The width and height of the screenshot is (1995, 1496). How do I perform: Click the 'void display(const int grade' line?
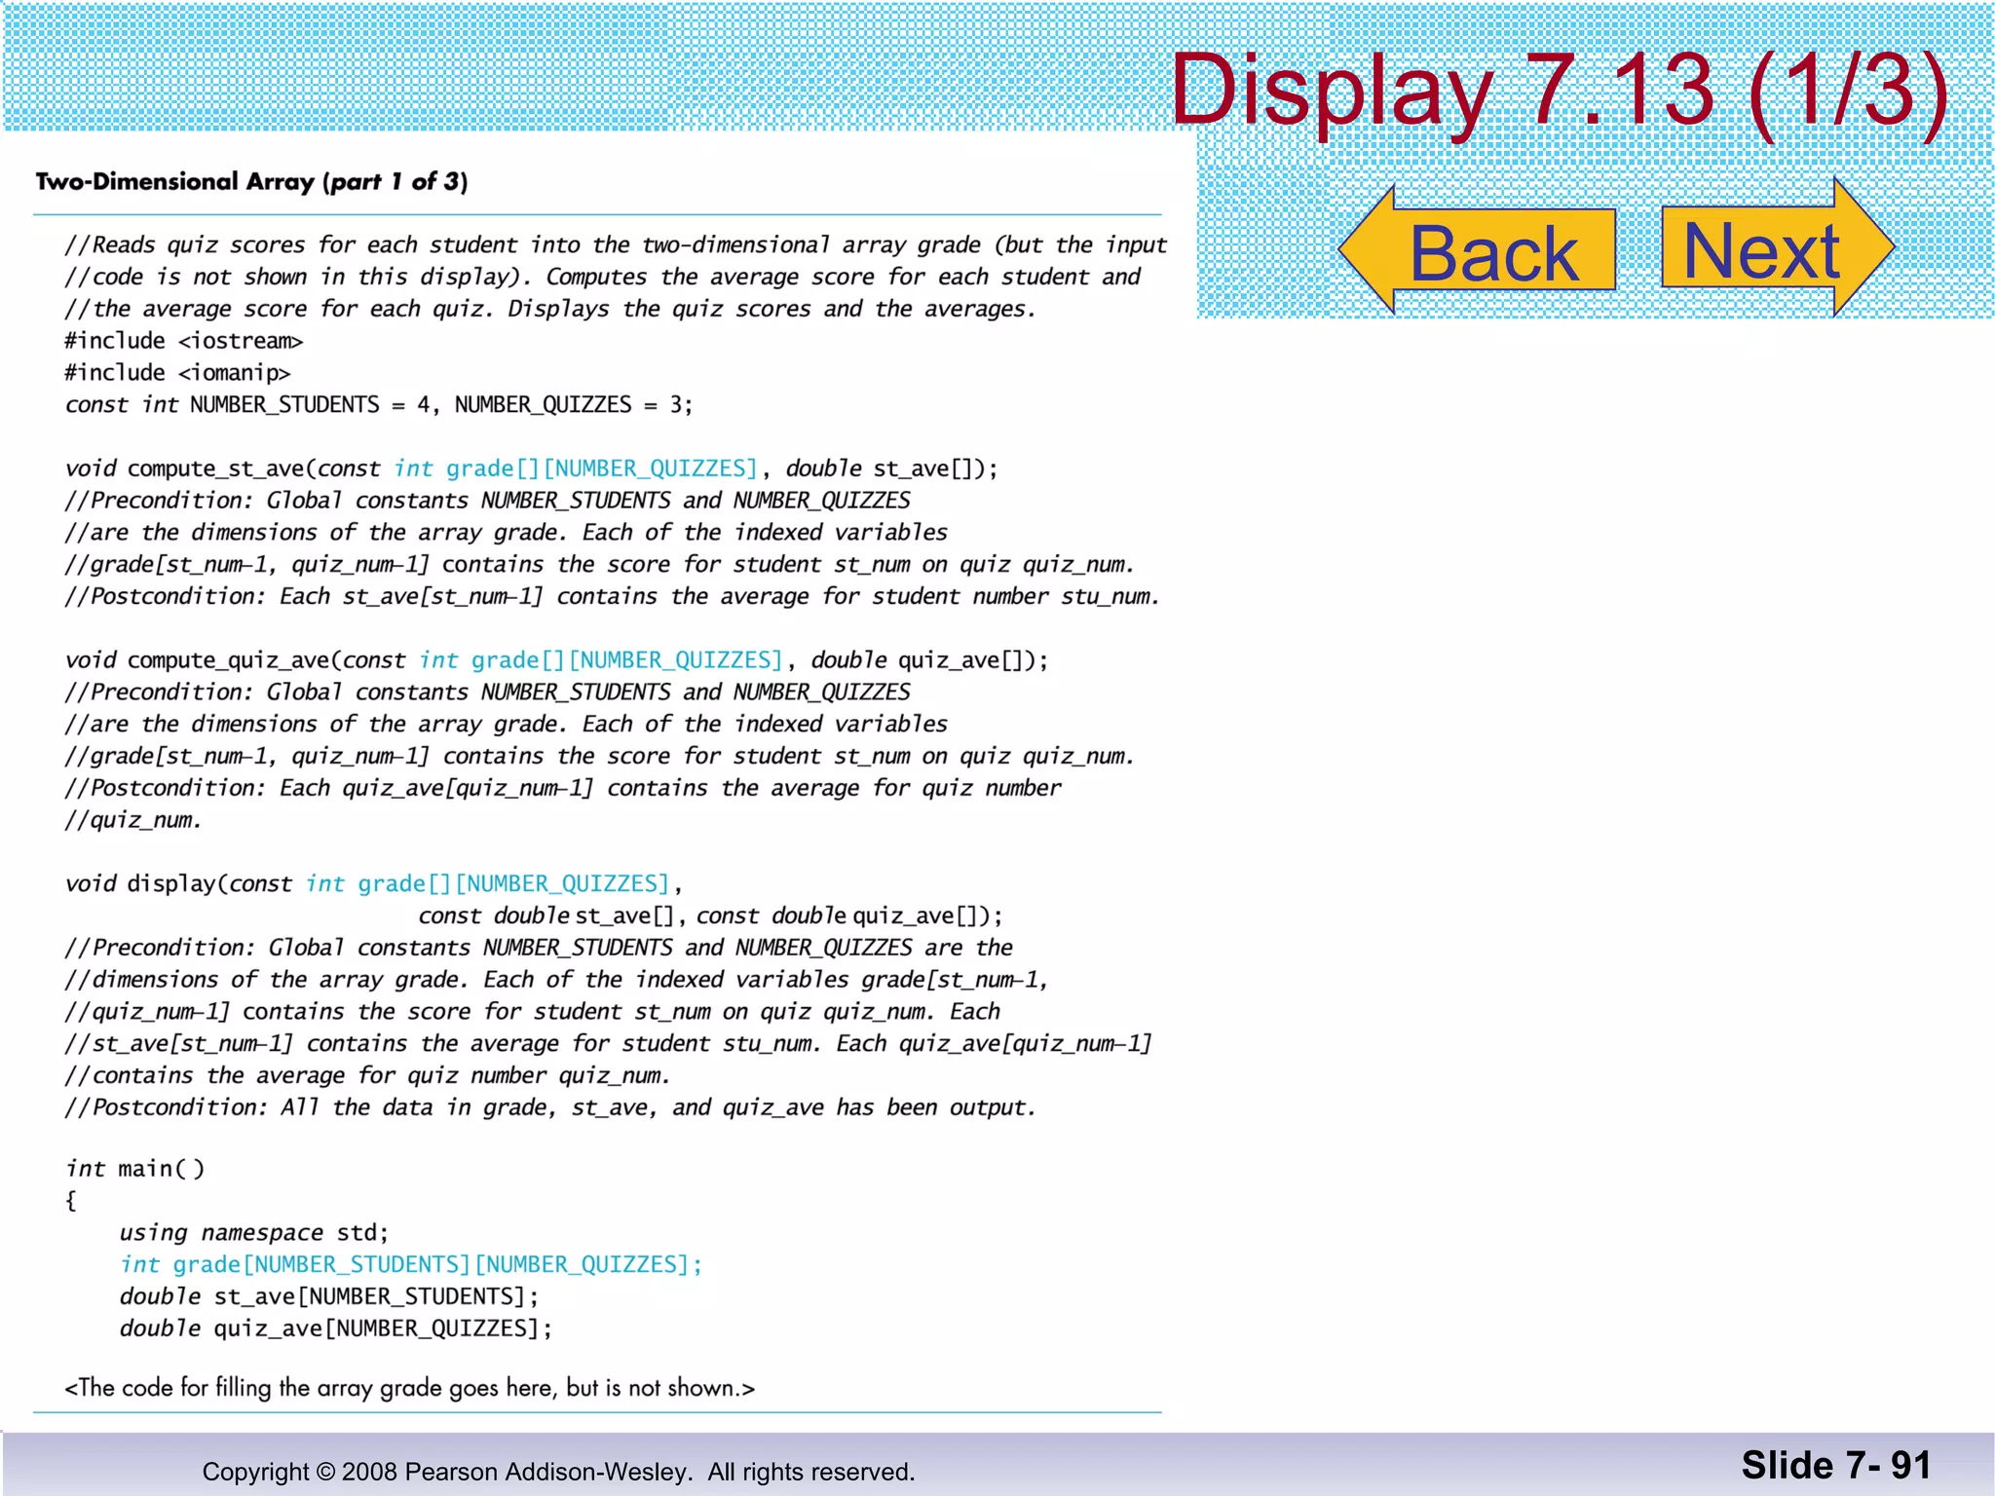[x=373, y=883]
